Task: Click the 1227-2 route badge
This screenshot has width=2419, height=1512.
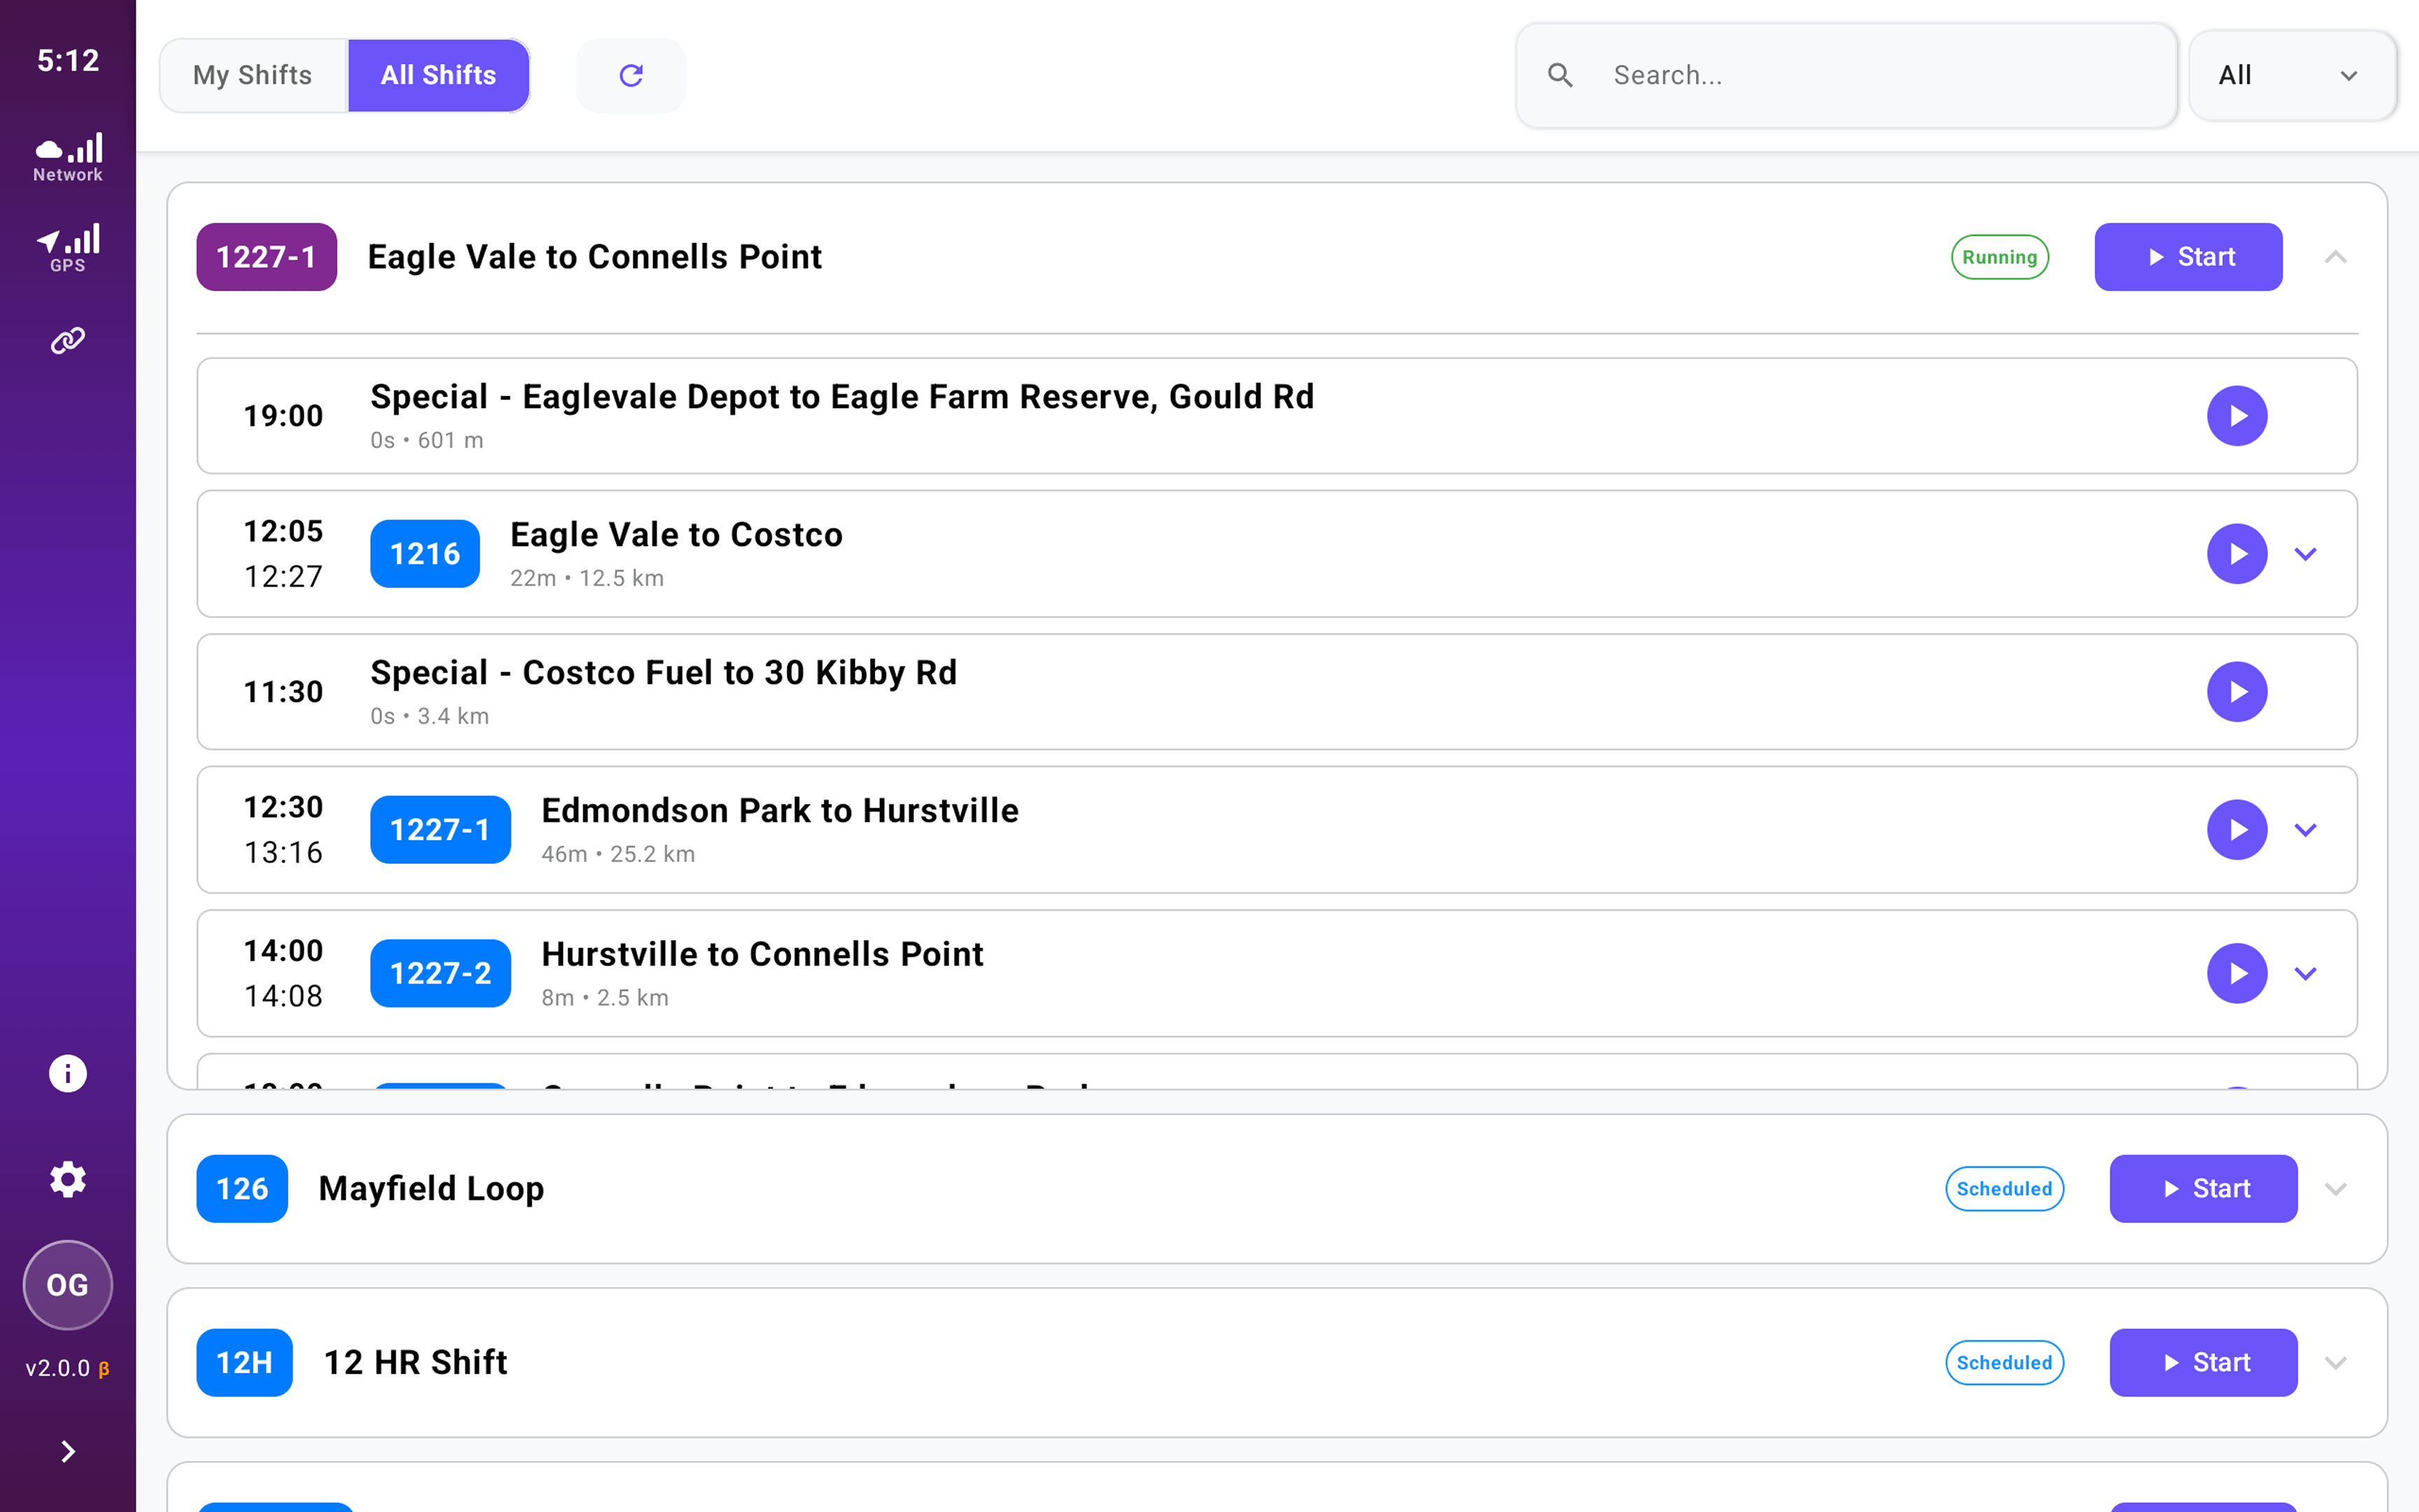Action: (441, 973)
